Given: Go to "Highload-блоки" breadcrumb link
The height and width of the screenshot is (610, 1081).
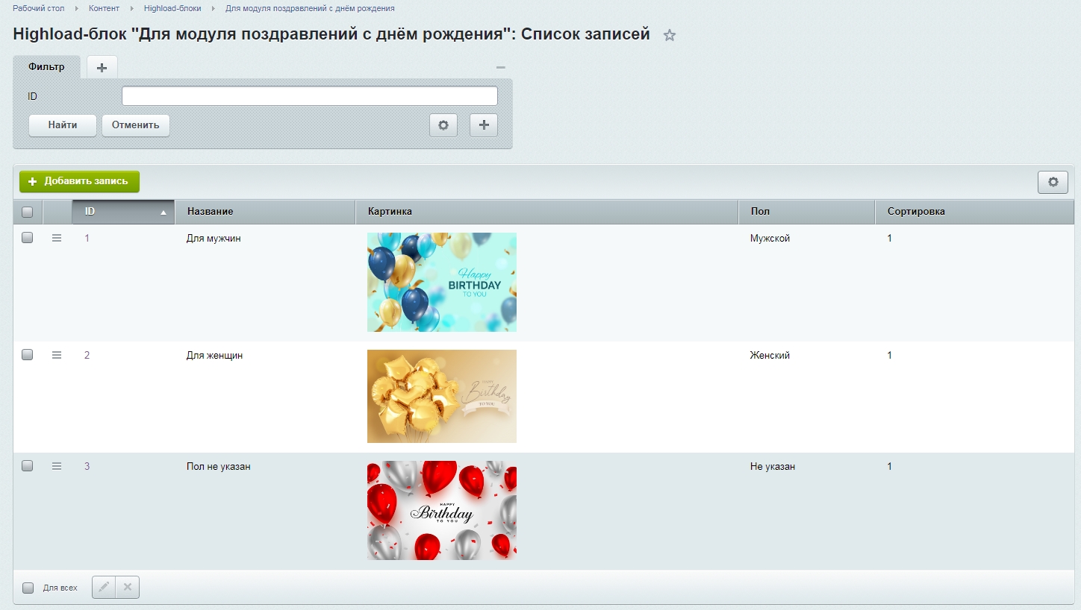Looking at the screenshot, I should 172,8.
